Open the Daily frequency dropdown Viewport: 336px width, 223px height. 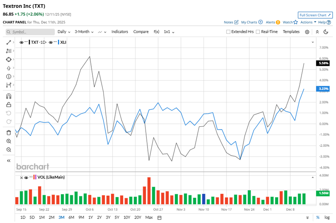point(64,32)
